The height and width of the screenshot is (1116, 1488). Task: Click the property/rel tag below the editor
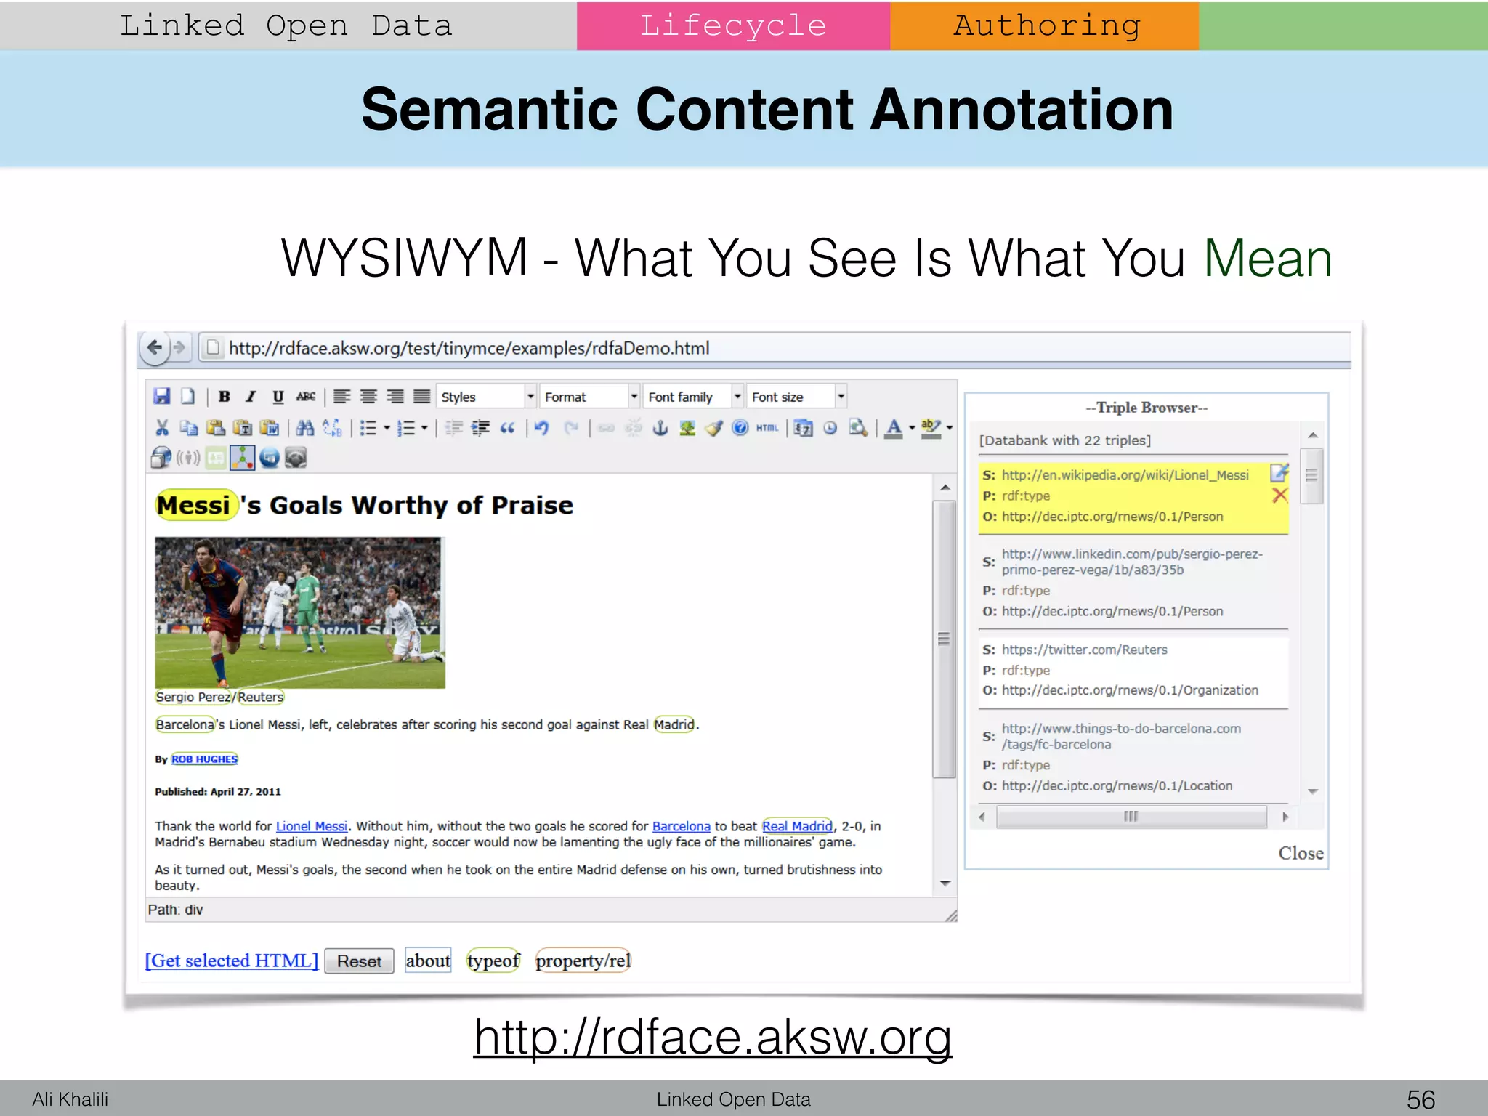(x=583, y=961)
